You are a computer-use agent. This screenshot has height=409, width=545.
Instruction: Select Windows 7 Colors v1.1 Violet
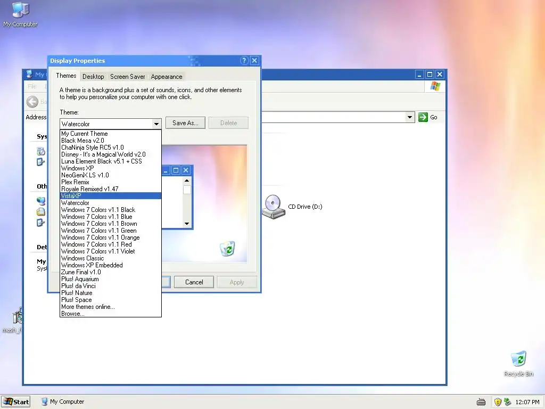pos(111,251)
